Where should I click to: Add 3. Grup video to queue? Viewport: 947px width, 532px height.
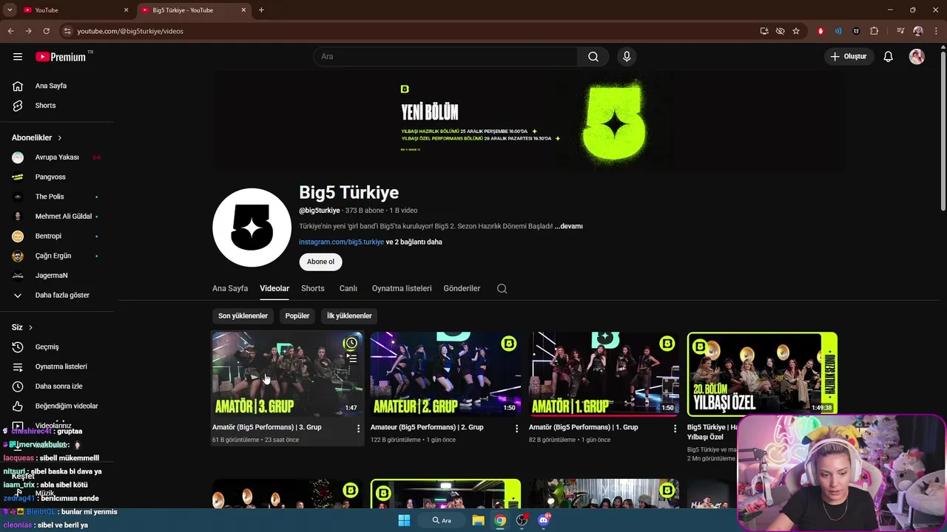(351, 358)
